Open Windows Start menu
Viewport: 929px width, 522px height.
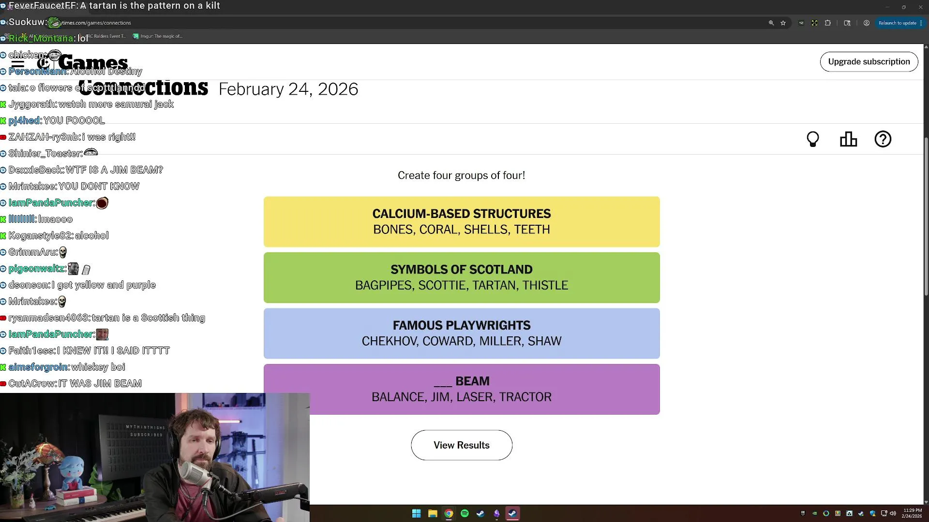coord(416,513)
